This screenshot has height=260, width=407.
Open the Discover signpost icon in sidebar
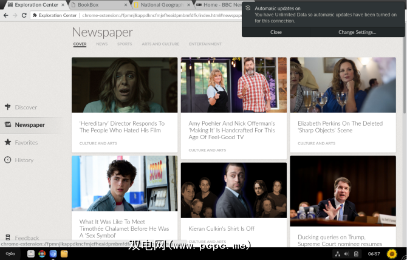(8, 107)
